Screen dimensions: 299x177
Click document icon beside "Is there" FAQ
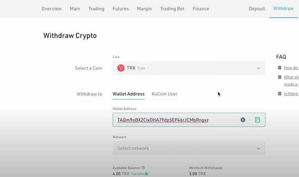[x=280, y=94]
